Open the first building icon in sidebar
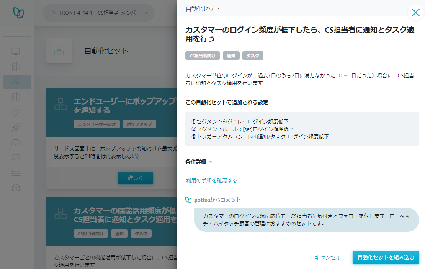Image resolution: width=425 pixels, height=269 pixels. click(16, 67)
